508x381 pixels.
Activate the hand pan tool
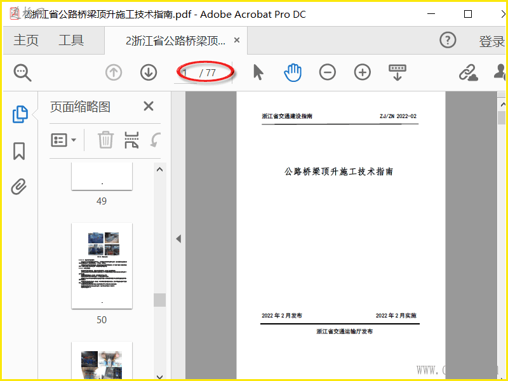click(293, 72)
